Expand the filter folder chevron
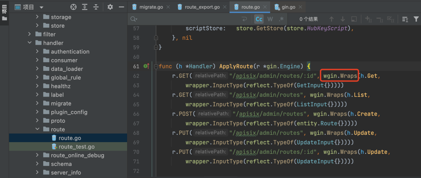The image size is (421, 178). (x=30, y=34)
